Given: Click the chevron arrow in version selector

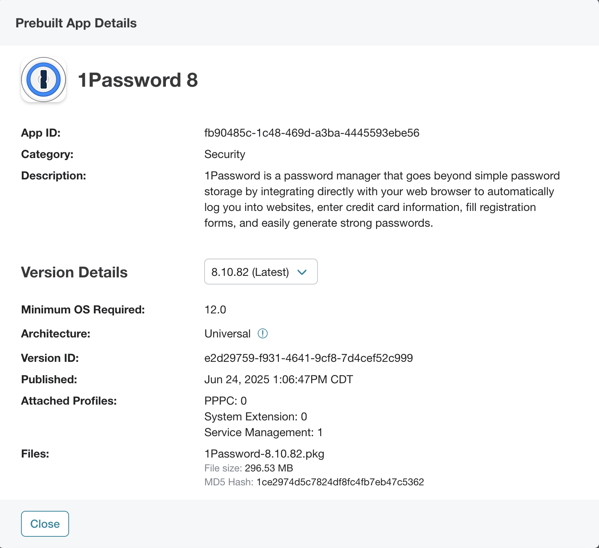Looking at the screenshot, I should (302, 272).
